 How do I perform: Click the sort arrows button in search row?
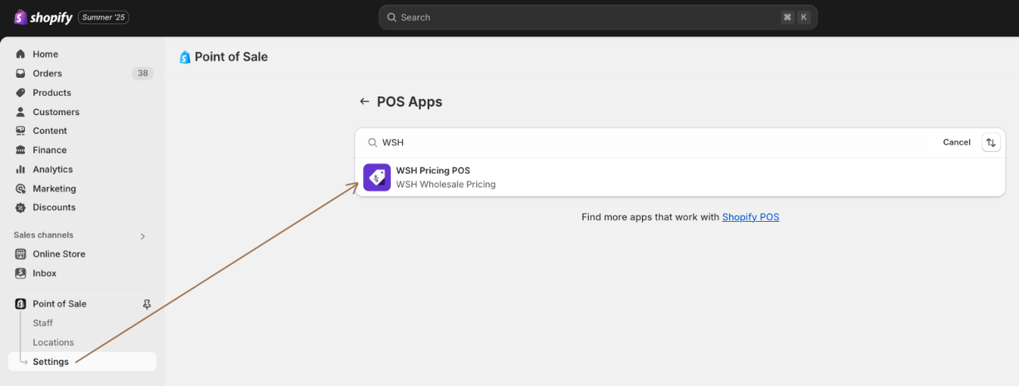point(991,142)
